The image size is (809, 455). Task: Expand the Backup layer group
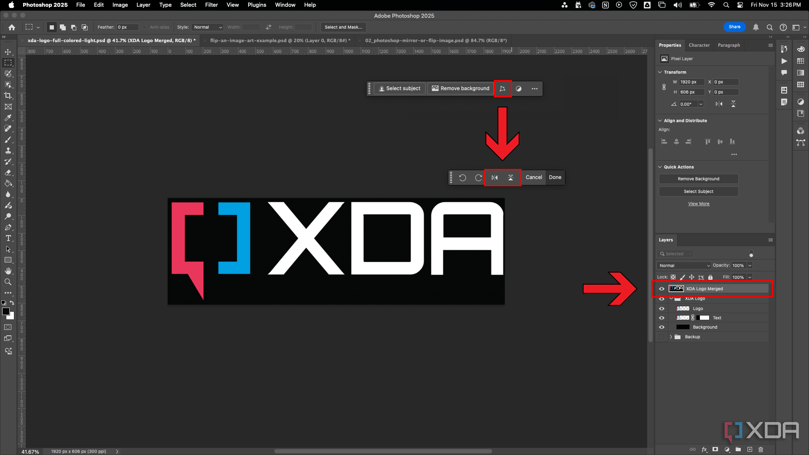pos(671,337)
